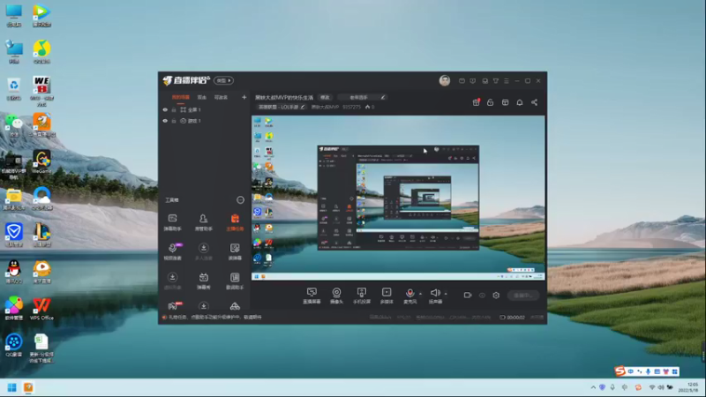Screen dimensions: 706x397
Task: Hide the 全屏 1 source via eye icon
Action: (x=165, y=109)
